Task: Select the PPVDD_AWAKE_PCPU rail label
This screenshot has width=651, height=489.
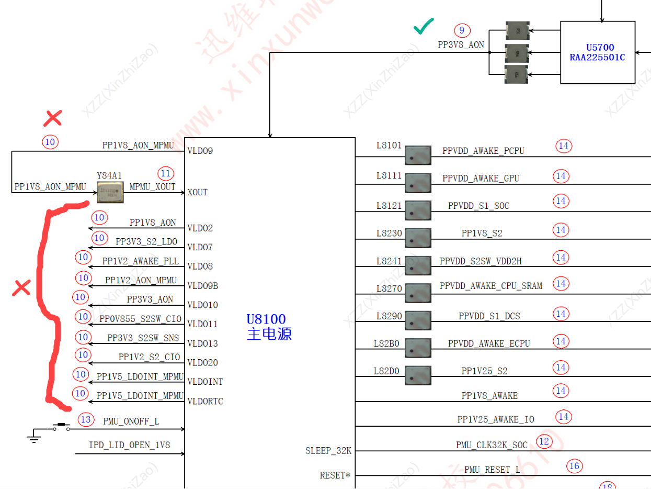Action: (x=483, y=151)
